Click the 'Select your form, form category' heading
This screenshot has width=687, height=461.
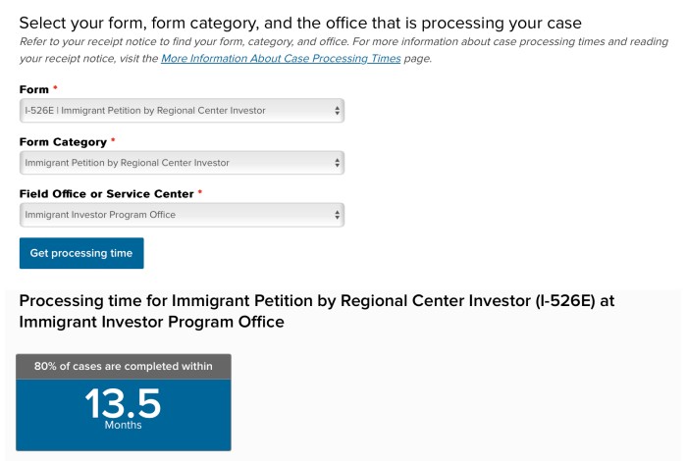click(300, 23)
